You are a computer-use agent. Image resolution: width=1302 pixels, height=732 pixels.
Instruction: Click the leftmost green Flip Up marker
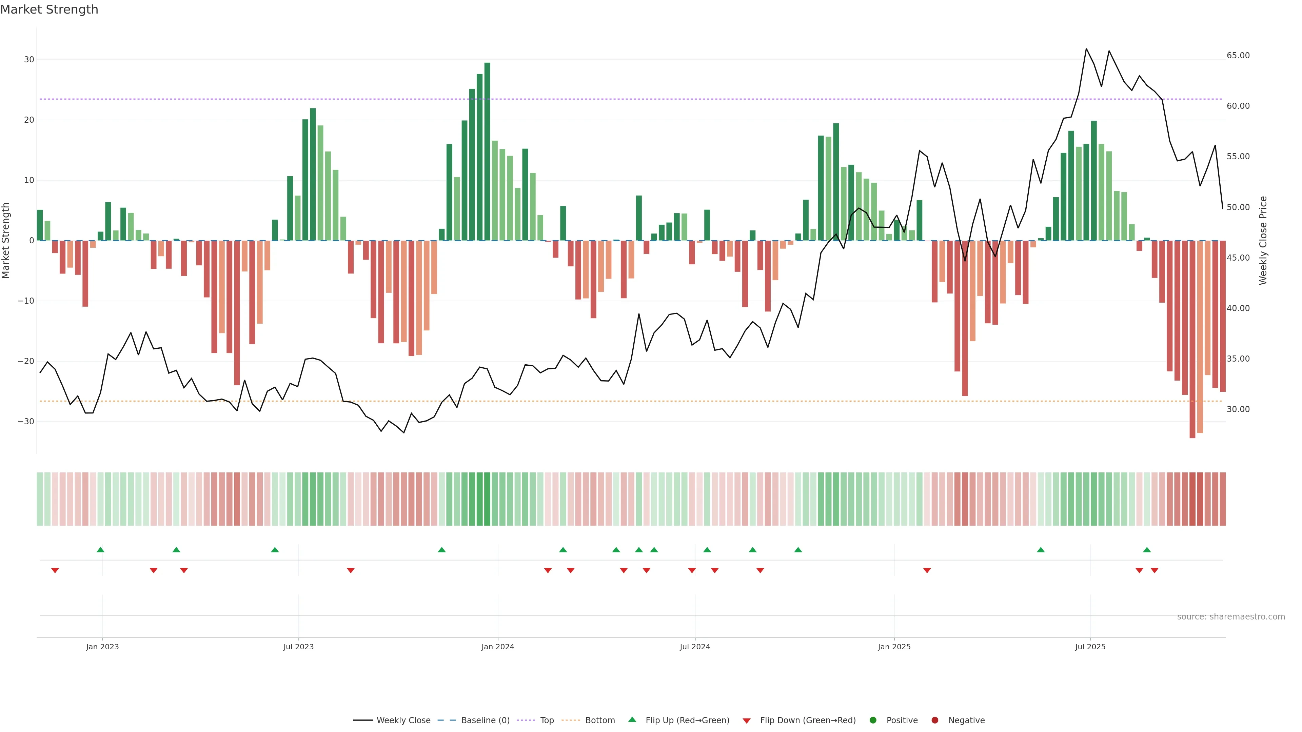click(101, 550)
